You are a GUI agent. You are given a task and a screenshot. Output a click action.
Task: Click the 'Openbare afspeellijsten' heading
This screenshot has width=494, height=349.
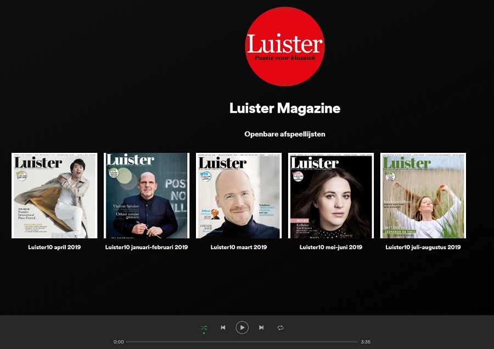coord(285,134)
